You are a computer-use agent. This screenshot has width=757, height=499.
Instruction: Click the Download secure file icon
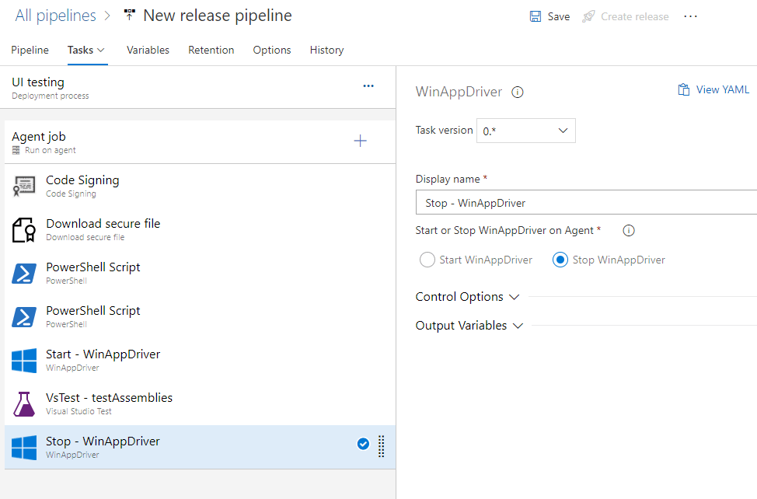(x=24, y=230)
